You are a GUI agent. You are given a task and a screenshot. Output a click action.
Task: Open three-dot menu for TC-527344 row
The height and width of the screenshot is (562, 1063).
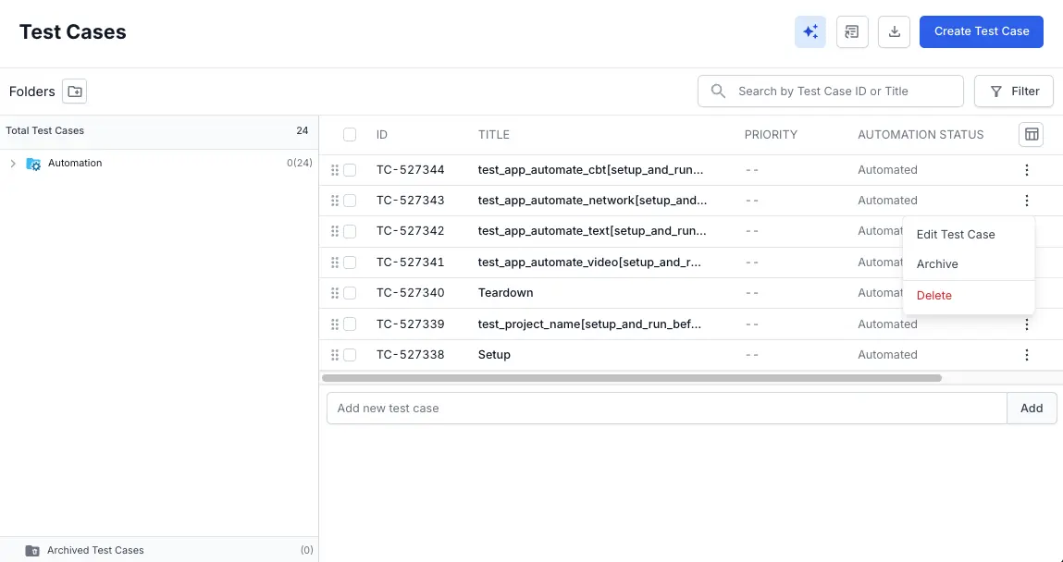coord(1026,170)
